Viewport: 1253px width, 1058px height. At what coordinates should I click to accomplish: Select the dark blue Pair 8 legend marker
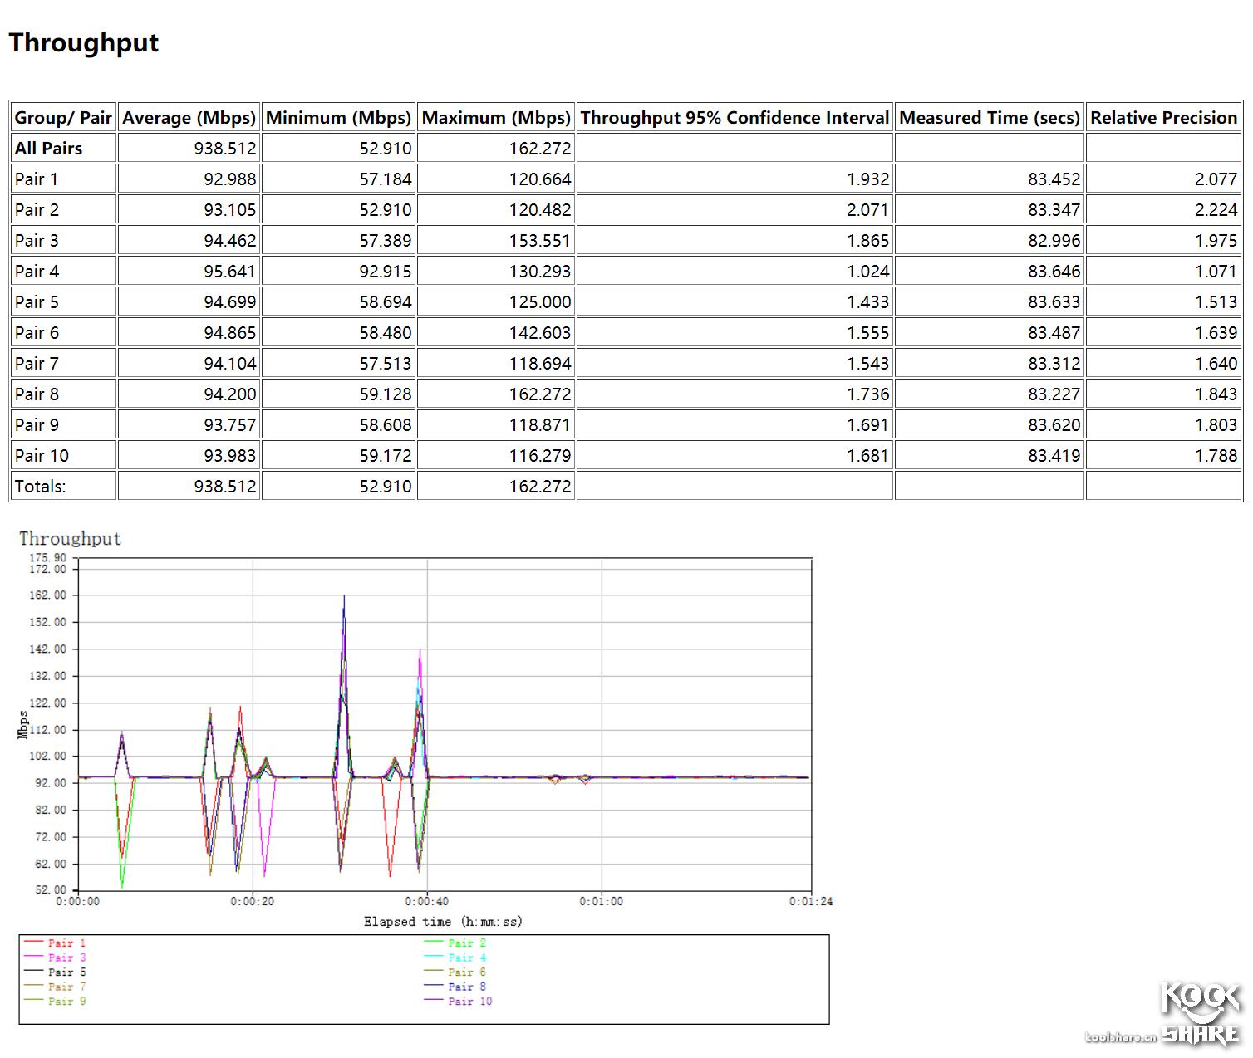click(432, 987)
